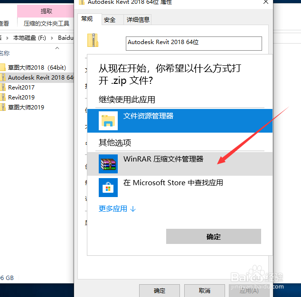Open 查看 tab in Explorer window
This screenshot has width=301, height=297.
click(4, 24)
